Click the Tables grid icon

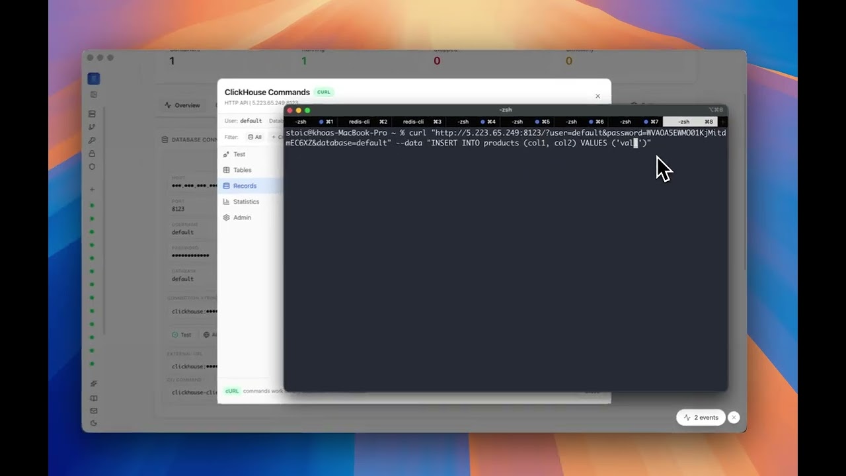coord(226,170)
